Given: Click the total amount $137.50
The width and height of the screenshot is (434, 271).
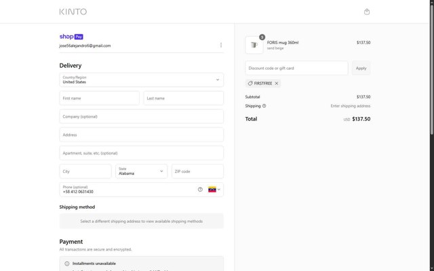Looking at the screenshot, I should pos(361,119).
